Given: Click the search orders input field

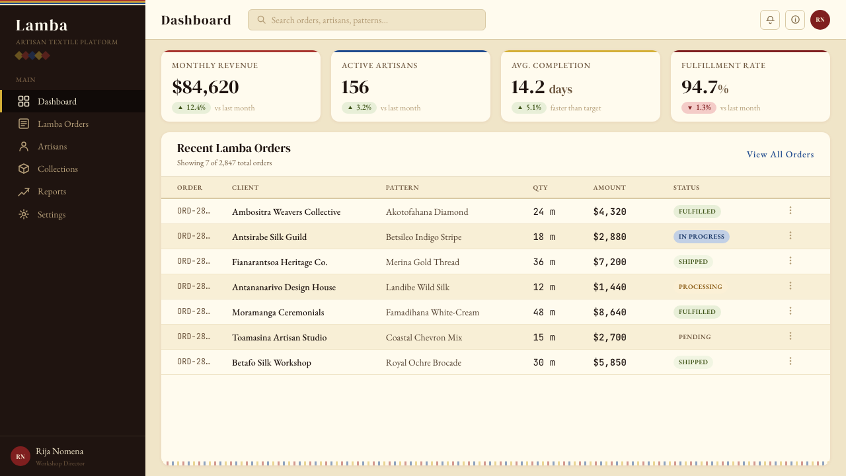Looking at the screenshot, I should click(x=367, y=20).
